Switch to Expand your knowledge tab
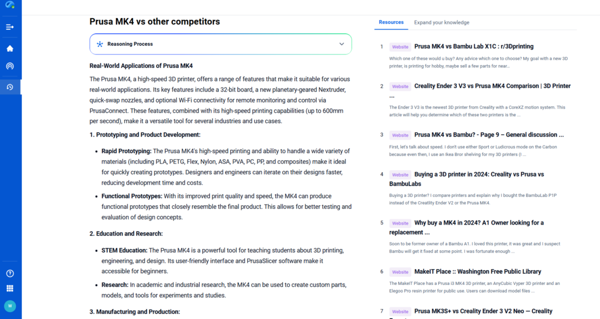The width and height of the screenshot is (600, 319). 441,22
